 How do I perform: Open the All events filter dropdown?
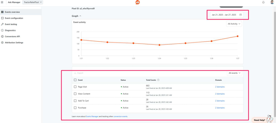[234, 73]
